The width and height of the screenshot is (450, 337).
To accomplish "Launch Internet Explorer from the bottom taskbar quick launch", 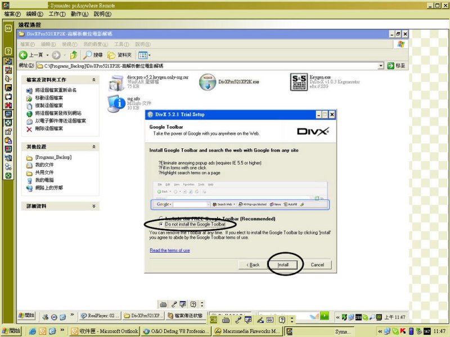I will click(x=33, y=331).
